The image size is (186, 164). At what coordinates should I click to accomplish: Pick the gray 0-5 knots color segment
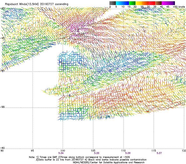[113, 3]
